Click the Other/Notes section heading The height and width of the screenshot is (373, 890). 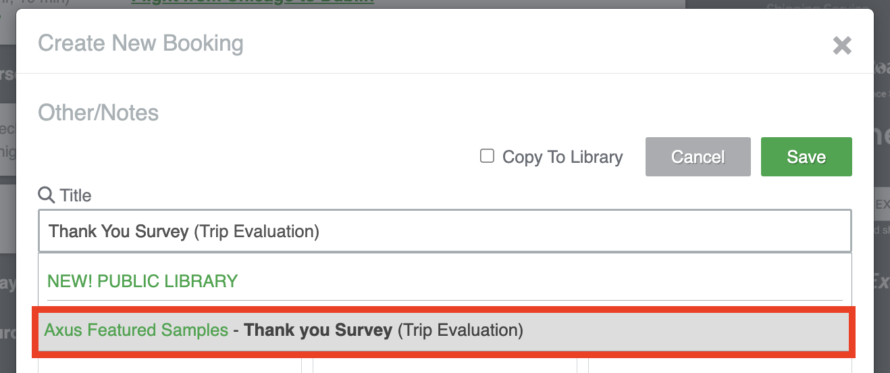pyautogui.click(x=99, y=112)
